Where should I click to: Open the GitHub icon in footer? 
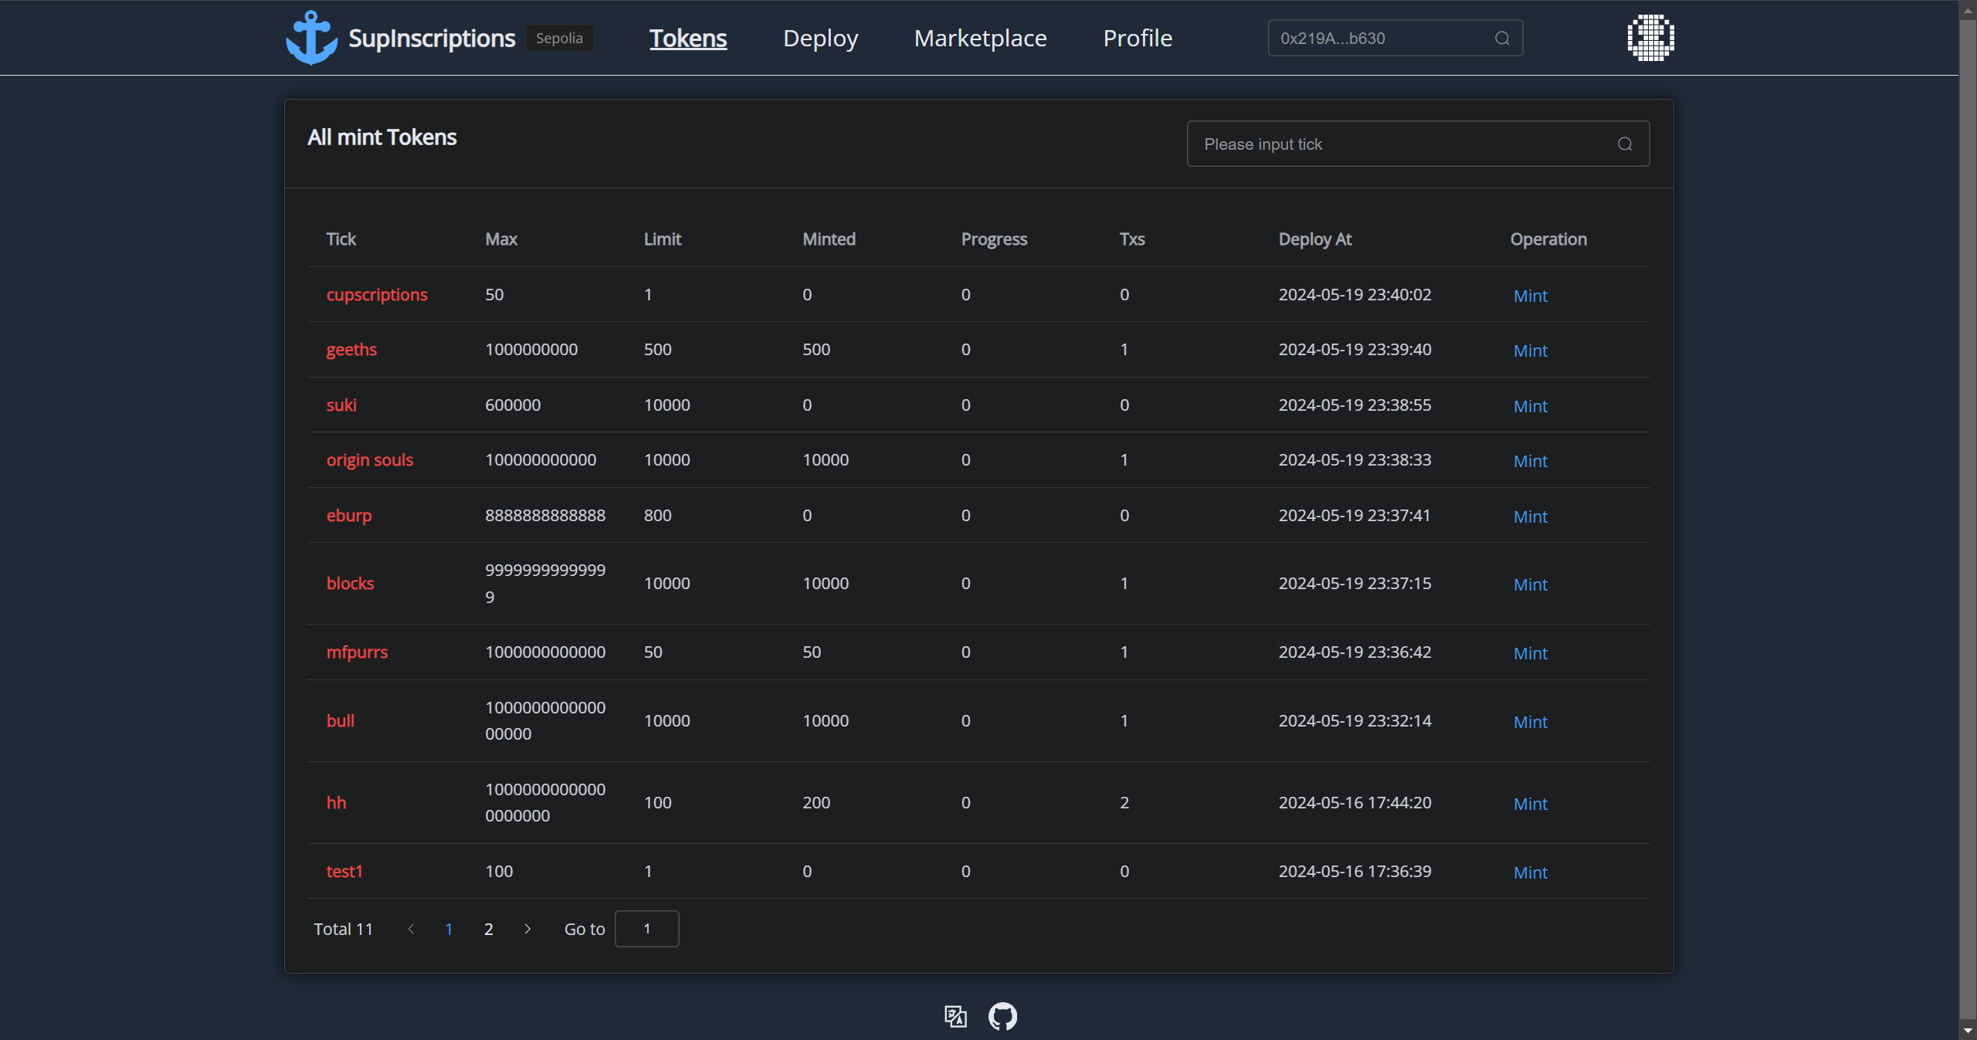1002,1016
